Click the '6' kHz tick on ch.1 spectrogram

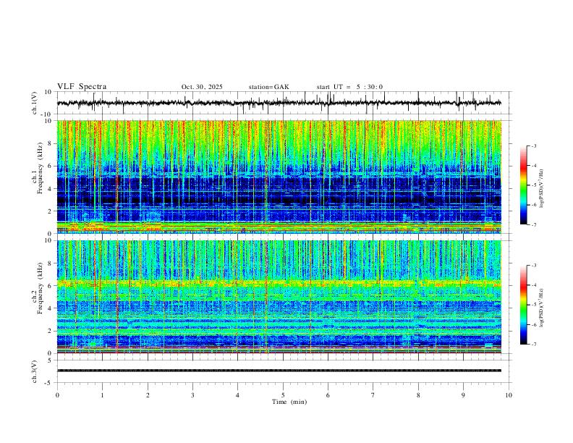point(51,166)
